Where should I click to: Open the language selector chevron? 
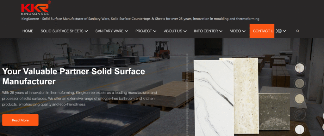click(x=285, y=31)
